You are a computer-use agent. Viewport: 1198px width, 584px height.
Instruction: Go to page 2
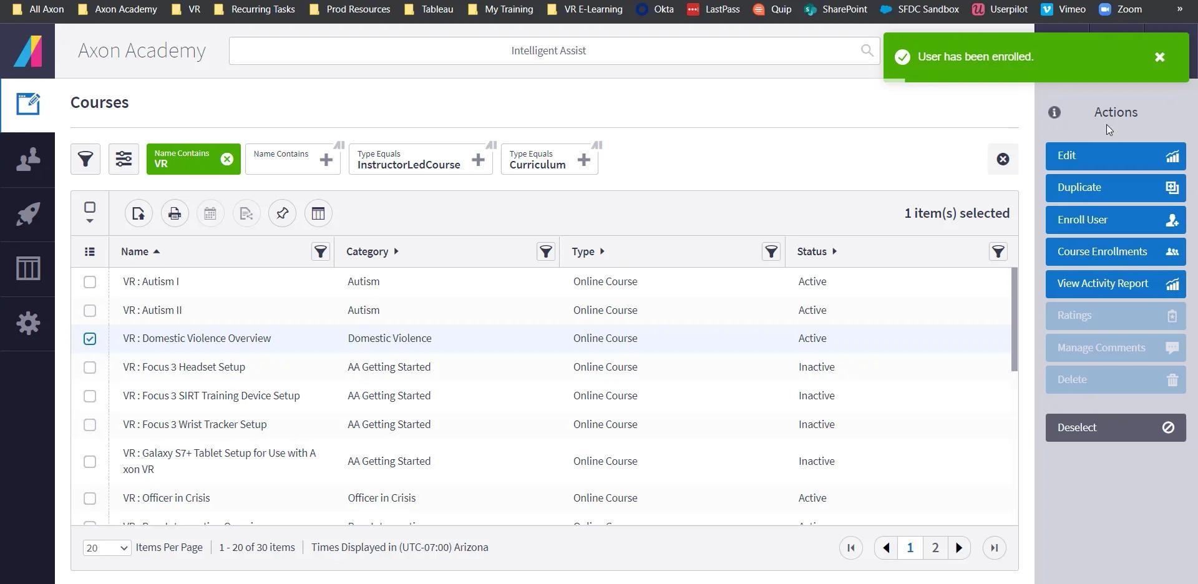(935, 548)
